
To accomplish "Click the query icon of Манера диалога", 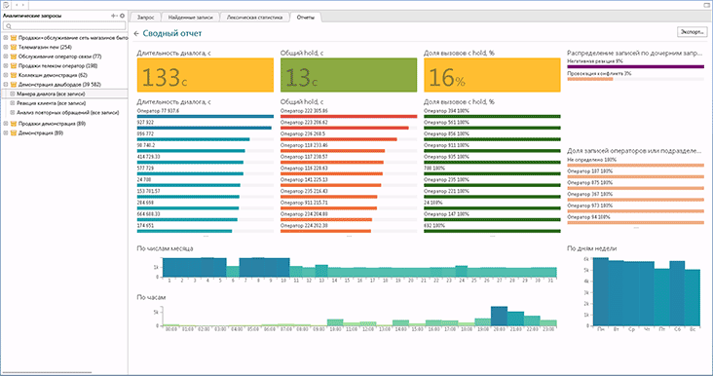I will 13,94.
